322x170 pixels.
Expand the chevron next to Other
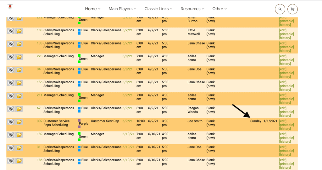(x=225, y=9)
